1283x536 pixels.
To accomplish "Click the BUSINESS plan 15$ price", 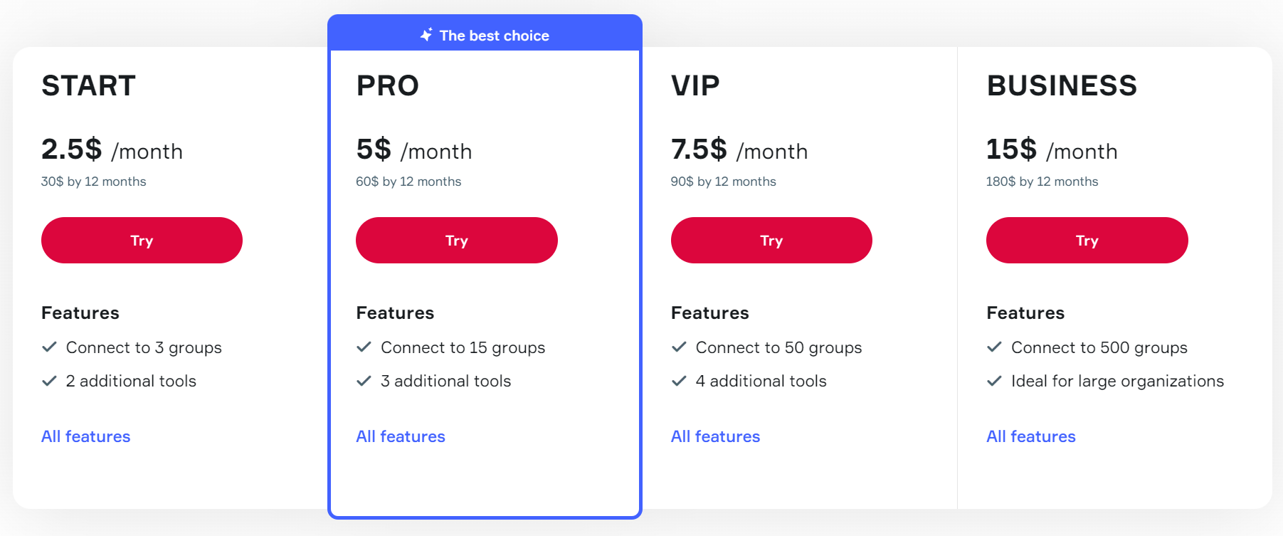I will click(x=1011, y=149).
